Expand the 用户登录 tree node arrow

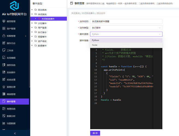(32, 28)
